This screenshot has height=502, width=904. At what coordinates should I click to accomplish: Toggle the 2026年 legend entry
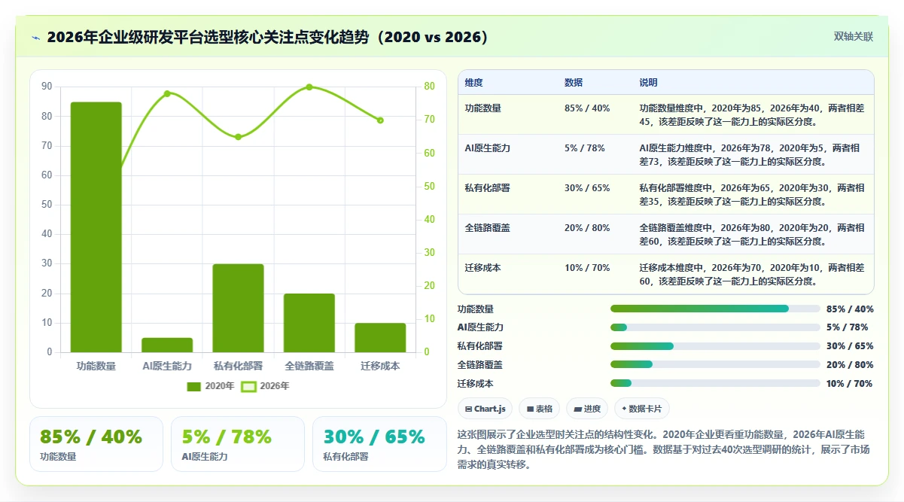pyautogui.click(x=266, y=386)
